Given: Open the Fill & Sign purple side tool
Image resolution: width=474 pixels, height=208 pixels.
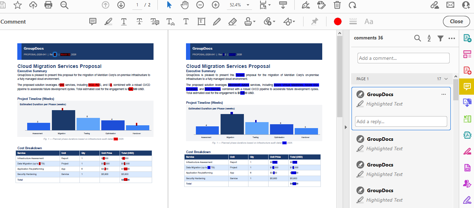Looking at the screenshot, I should pyautogui.click(x=467, y=200).
